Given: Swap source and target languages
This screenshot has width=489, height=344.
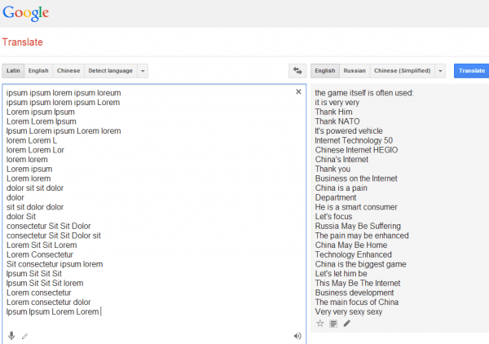Looking at the screenshot, I should pyautogui.click(x=297, y=71).
